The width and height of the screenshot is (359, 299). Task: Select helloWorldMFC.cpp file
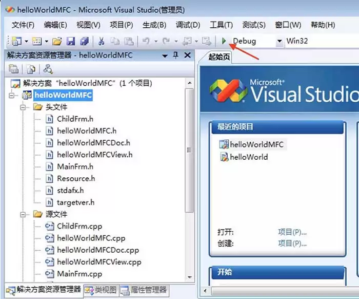pyautogui.click(x=91, y=238)
